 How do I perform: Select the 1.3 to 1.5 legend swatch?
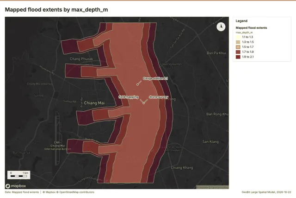coord(238,42)
